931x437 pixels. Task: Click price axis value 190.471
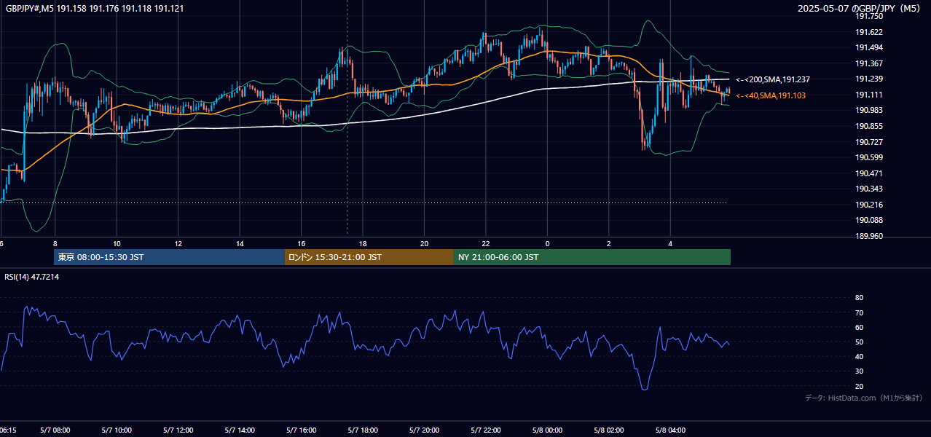(868, 173)
